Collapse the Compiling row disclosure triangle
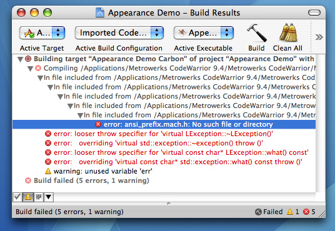 tap(30, 69)
